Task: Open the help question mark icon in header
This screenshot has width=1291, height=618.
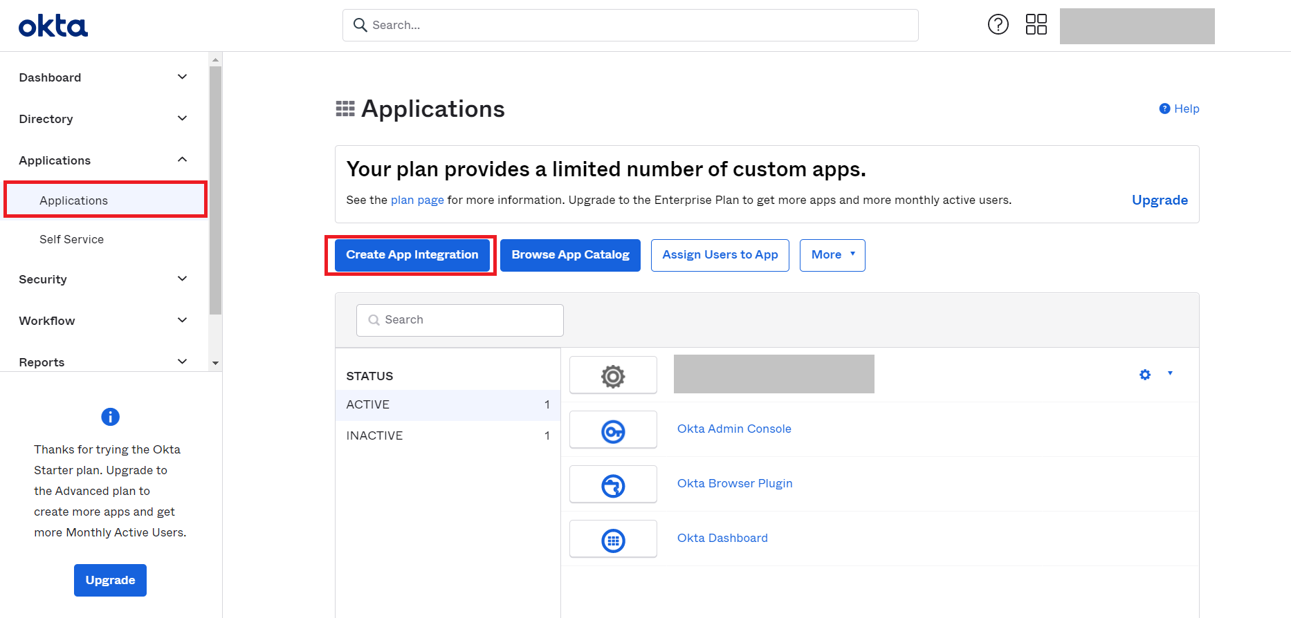Action: tap(998, 25)
